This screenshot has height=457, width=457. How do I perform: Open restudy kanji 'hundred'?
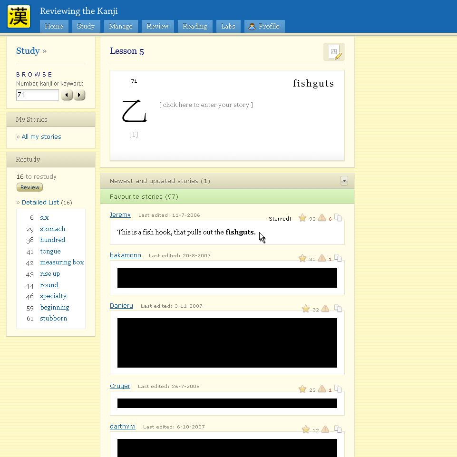[52, 240]
